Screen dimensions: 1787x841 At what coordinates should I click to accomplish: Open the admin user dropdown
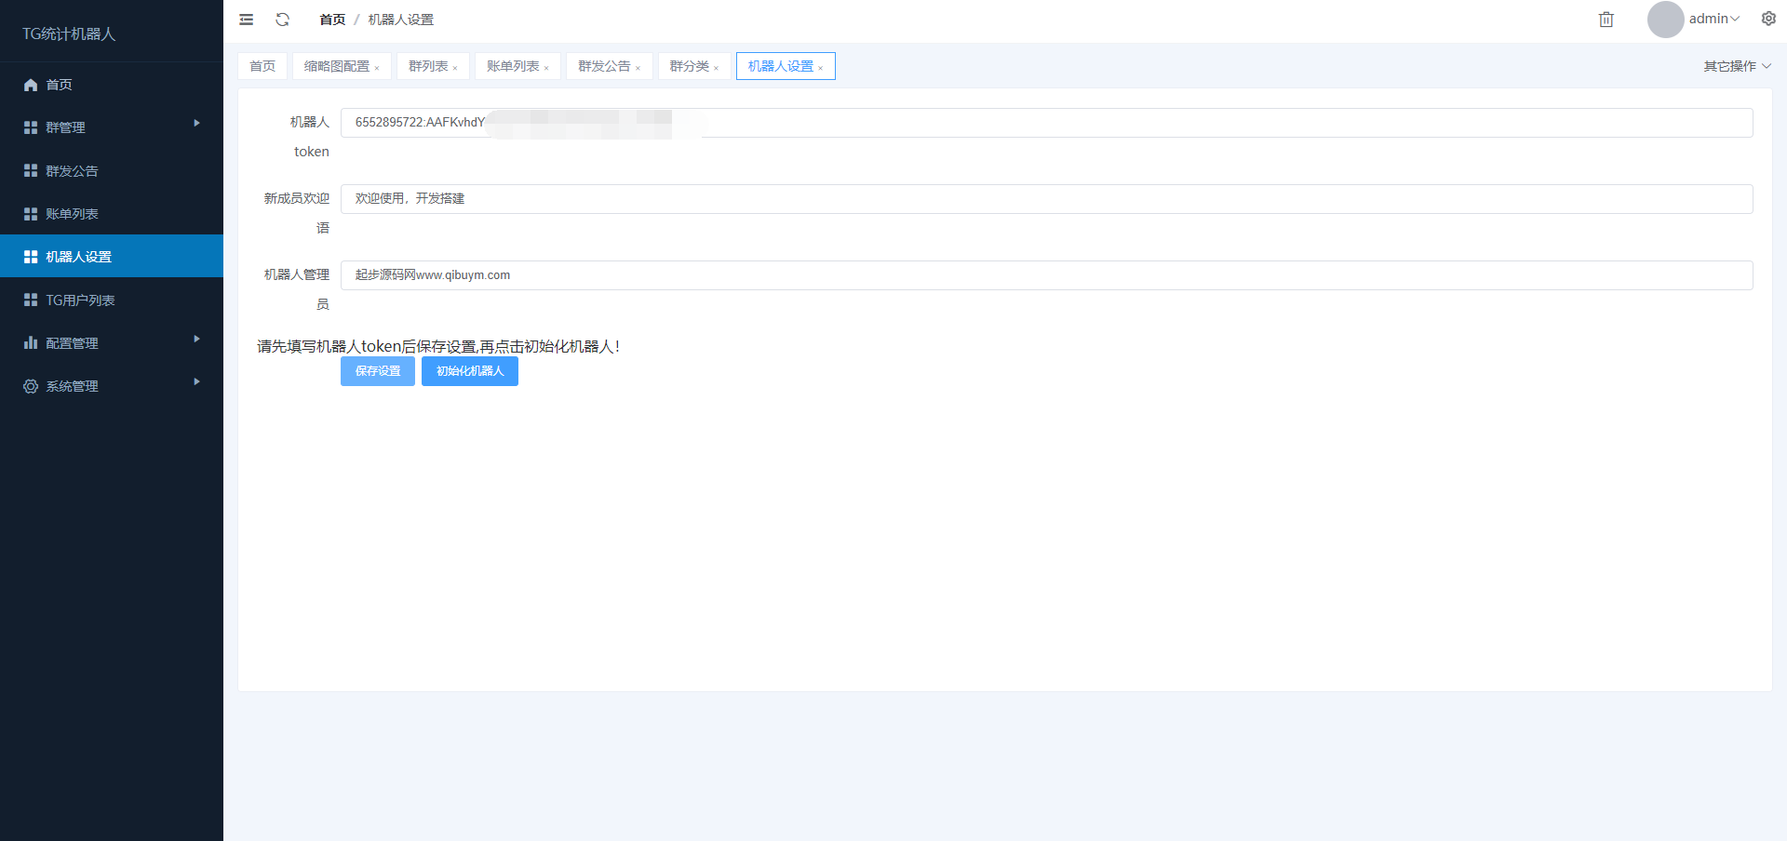coord(1714,20)
